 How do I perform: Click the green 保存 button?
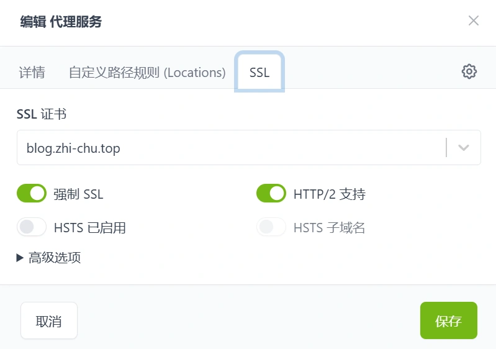click(x=448, y=320)
